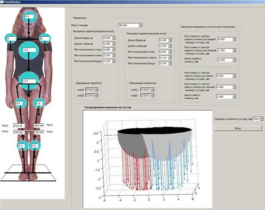Viewport: 265px width, 210px height.
Task: Click the pelvis circle field showing 17.2
Action: [x=29, y=81]
